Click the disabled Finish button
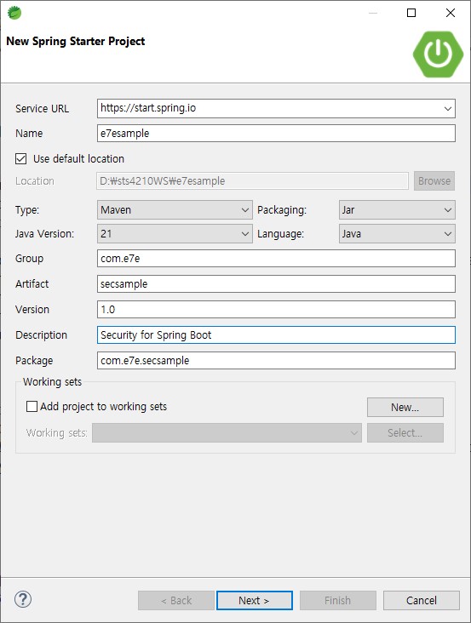Viewport: 471px width, 623px height. click(x=338, y=600)
